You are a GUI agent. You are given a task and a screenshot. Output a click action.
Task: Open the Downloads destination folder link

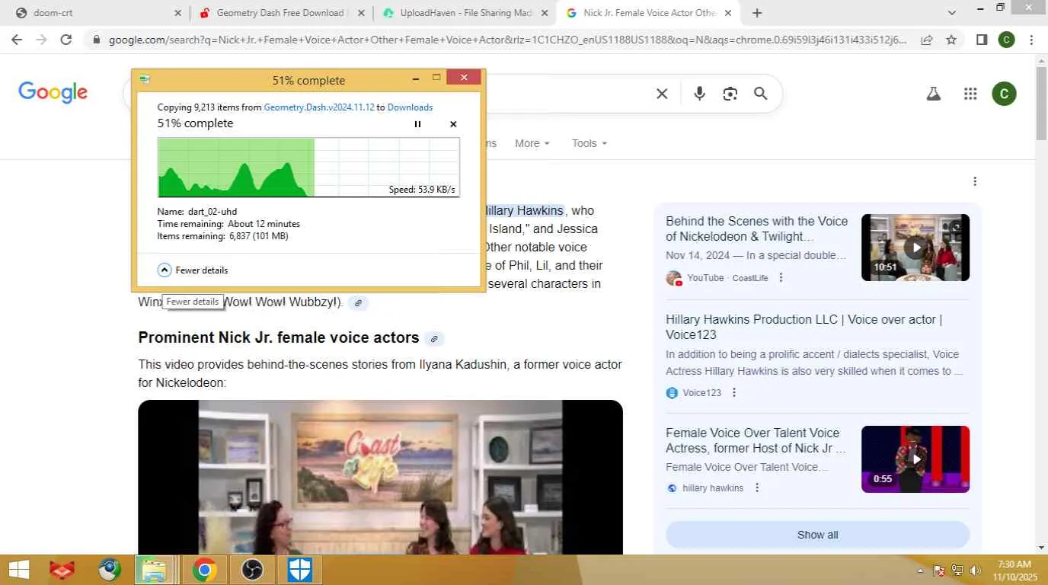(410, 107)
